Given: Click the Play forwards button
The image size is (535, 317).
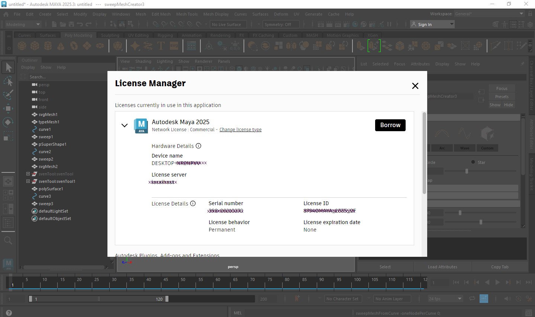Looking at the screenshot, I should [x=497, y=282].
